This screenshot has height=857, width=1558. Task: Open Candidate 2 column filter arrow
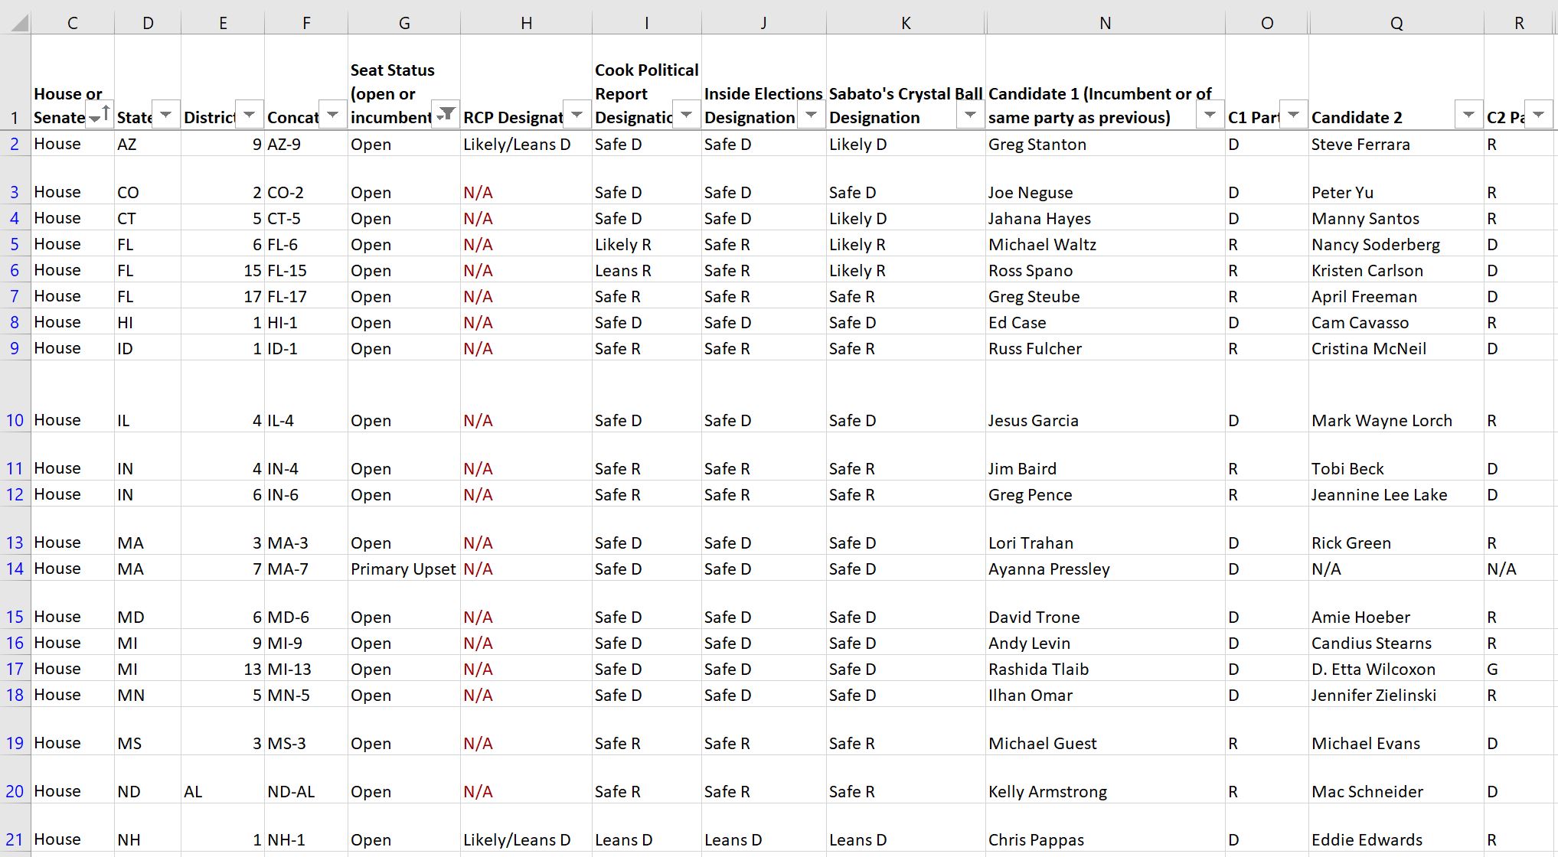click(1468, 116)
